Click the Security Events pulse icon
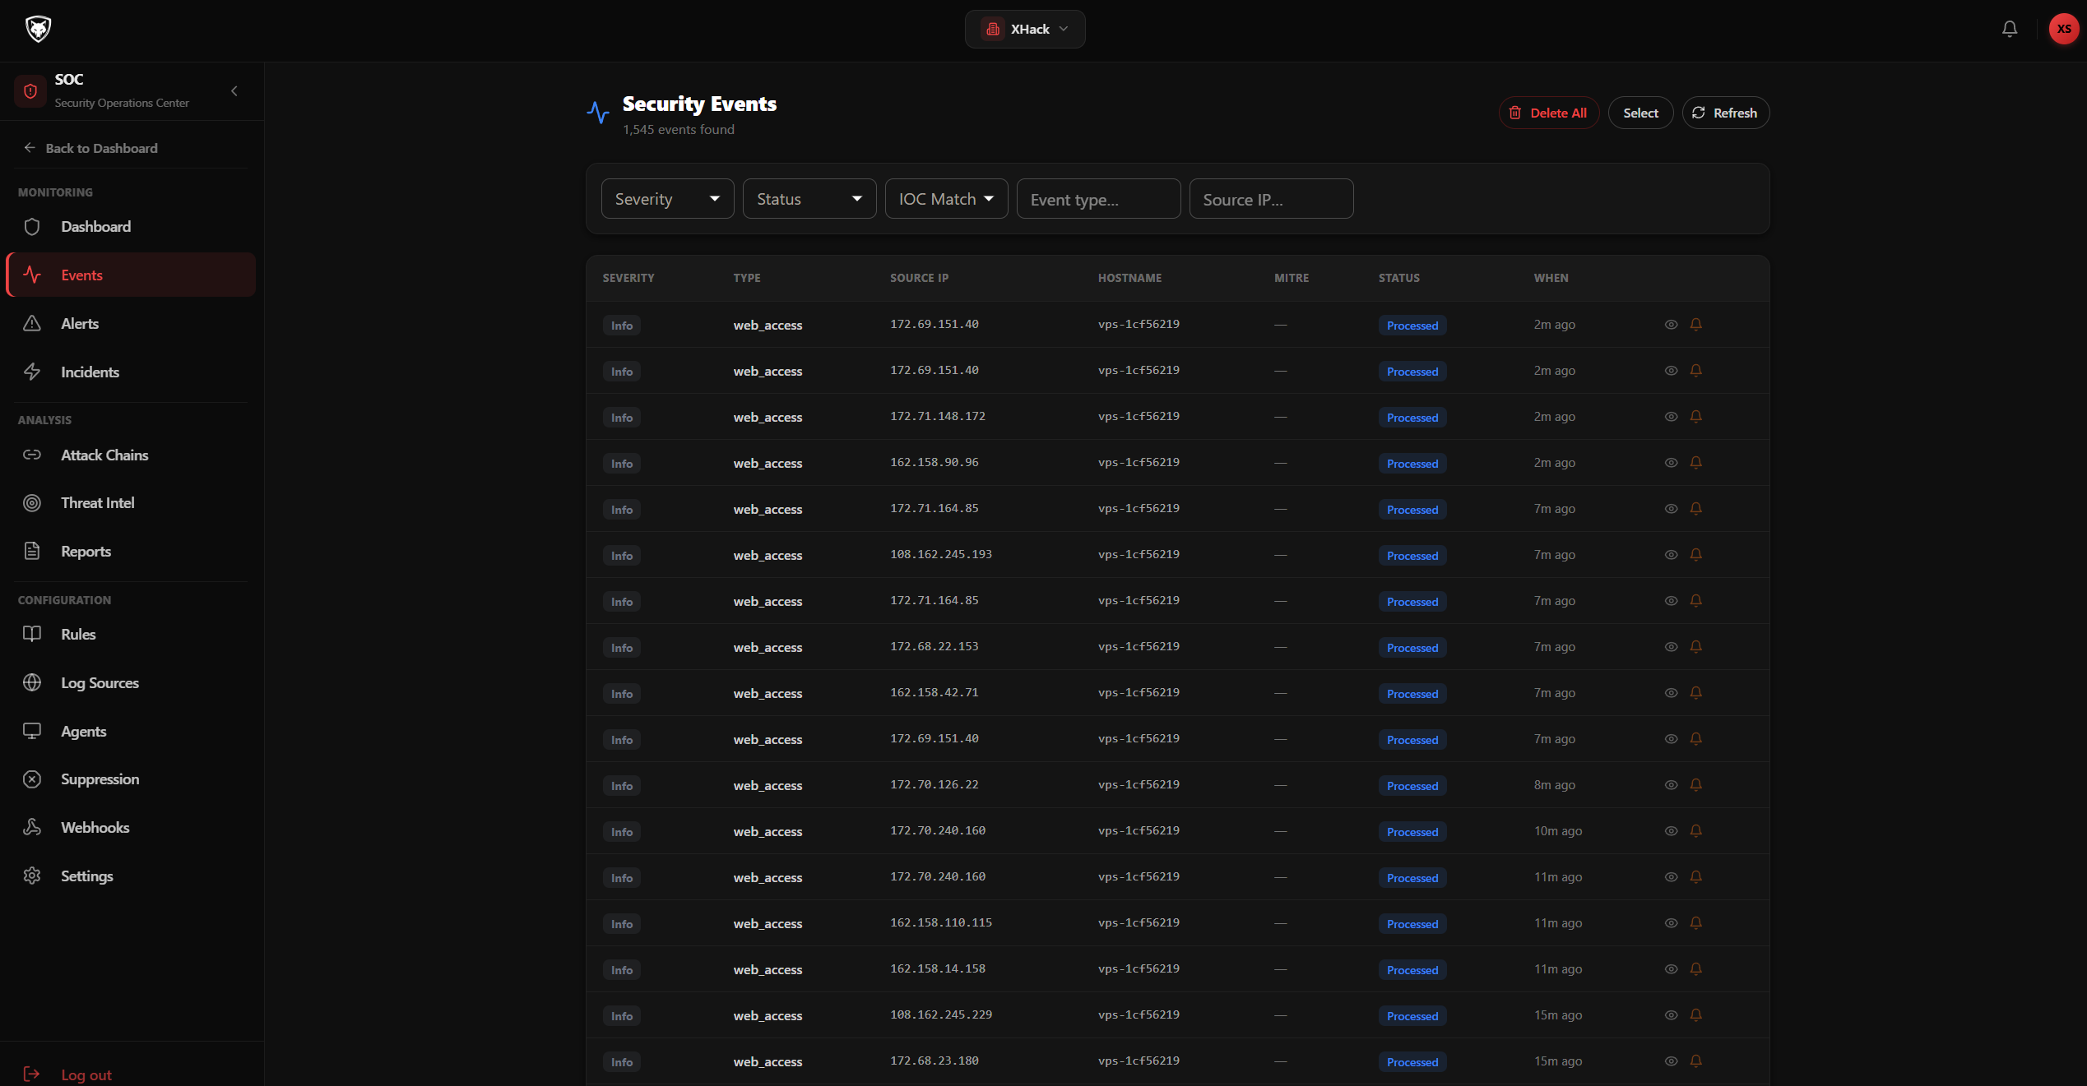The height and width of the screenshot is (1086, 2087). 598,112
